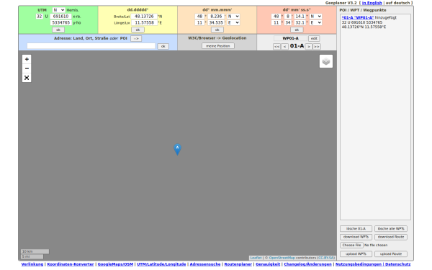Toggle fullscreen map view
The height and width of the screenshot is (270, 432).
click(27, 78)
